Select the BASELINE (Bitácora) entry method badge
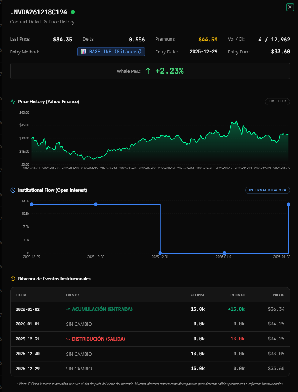The width and height of the screenshot is (298, 392). pyautogui.click(x=111, y=52)
